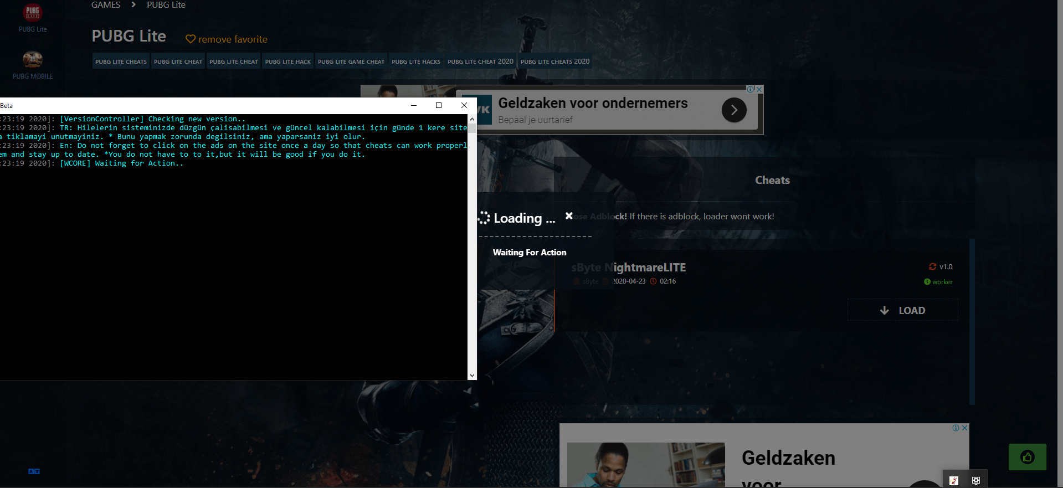Click the bottom ad photo thumbnail

[x=646, y=465]
